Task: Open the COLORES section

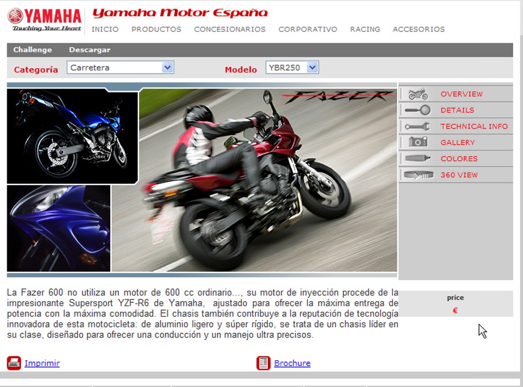Action: (459, 159)
